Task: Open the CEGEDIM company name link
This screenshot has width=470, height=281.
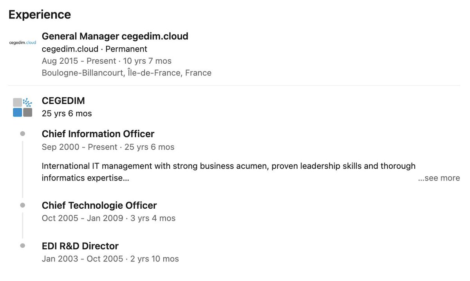Action: pyautogui.click(x=63, y=101)
